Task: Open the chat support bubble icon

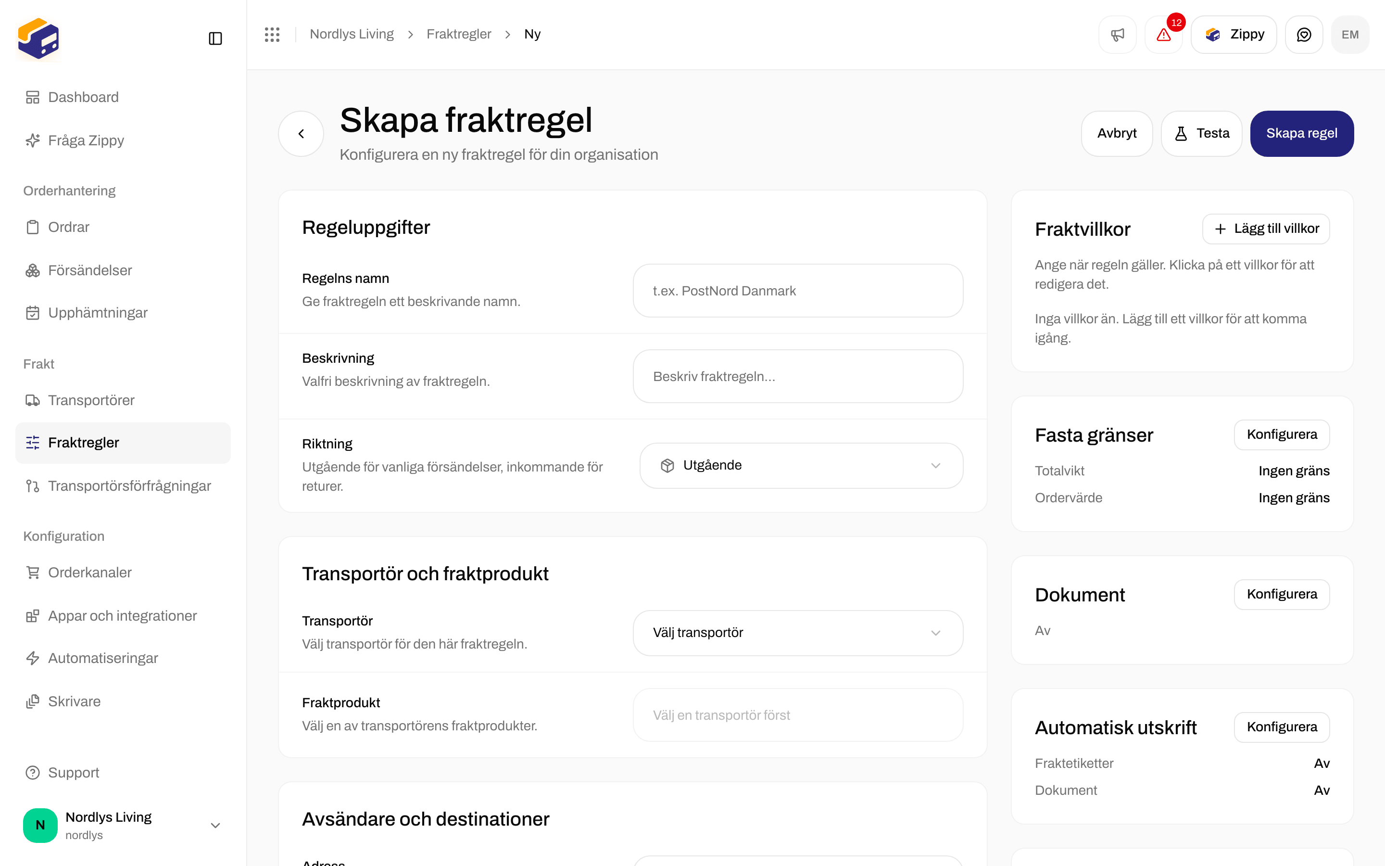Action: 1304,34
